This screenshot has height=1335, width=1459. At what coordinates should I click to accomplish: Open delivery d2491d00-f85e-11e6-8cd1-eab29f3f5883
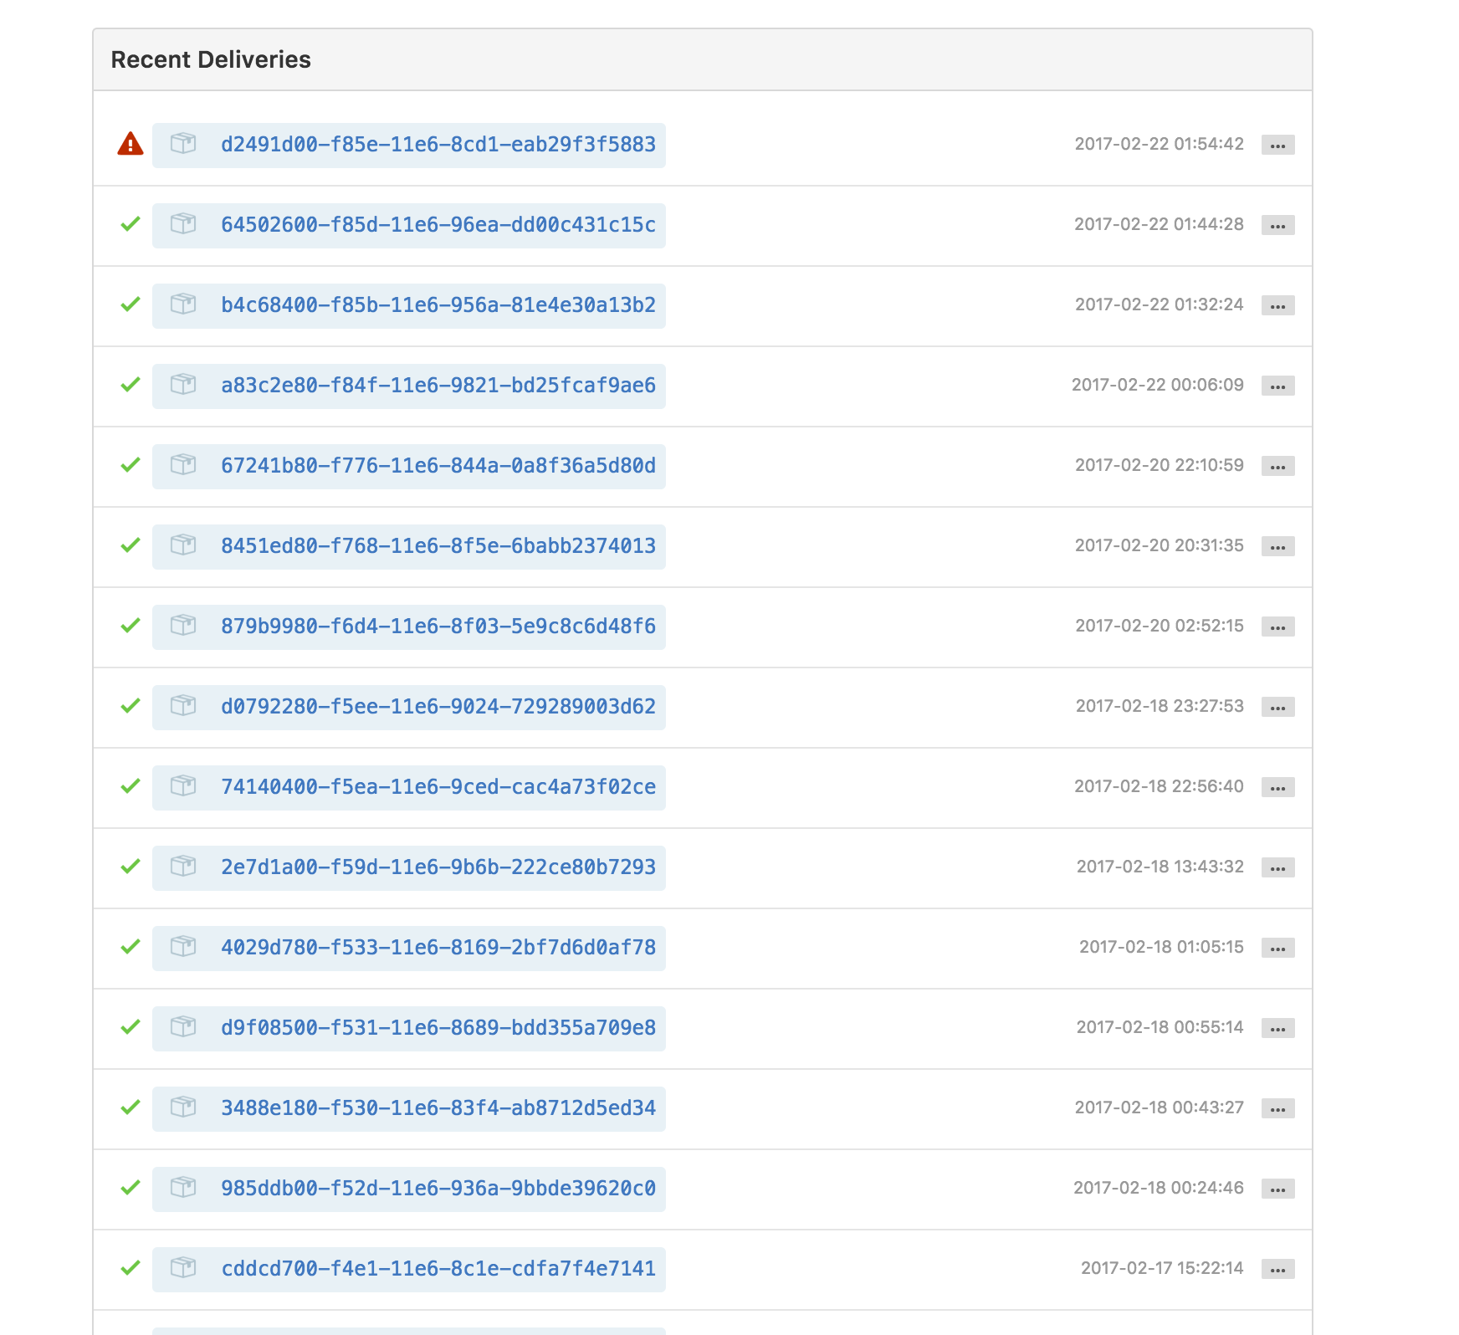[x=438, y=143]
